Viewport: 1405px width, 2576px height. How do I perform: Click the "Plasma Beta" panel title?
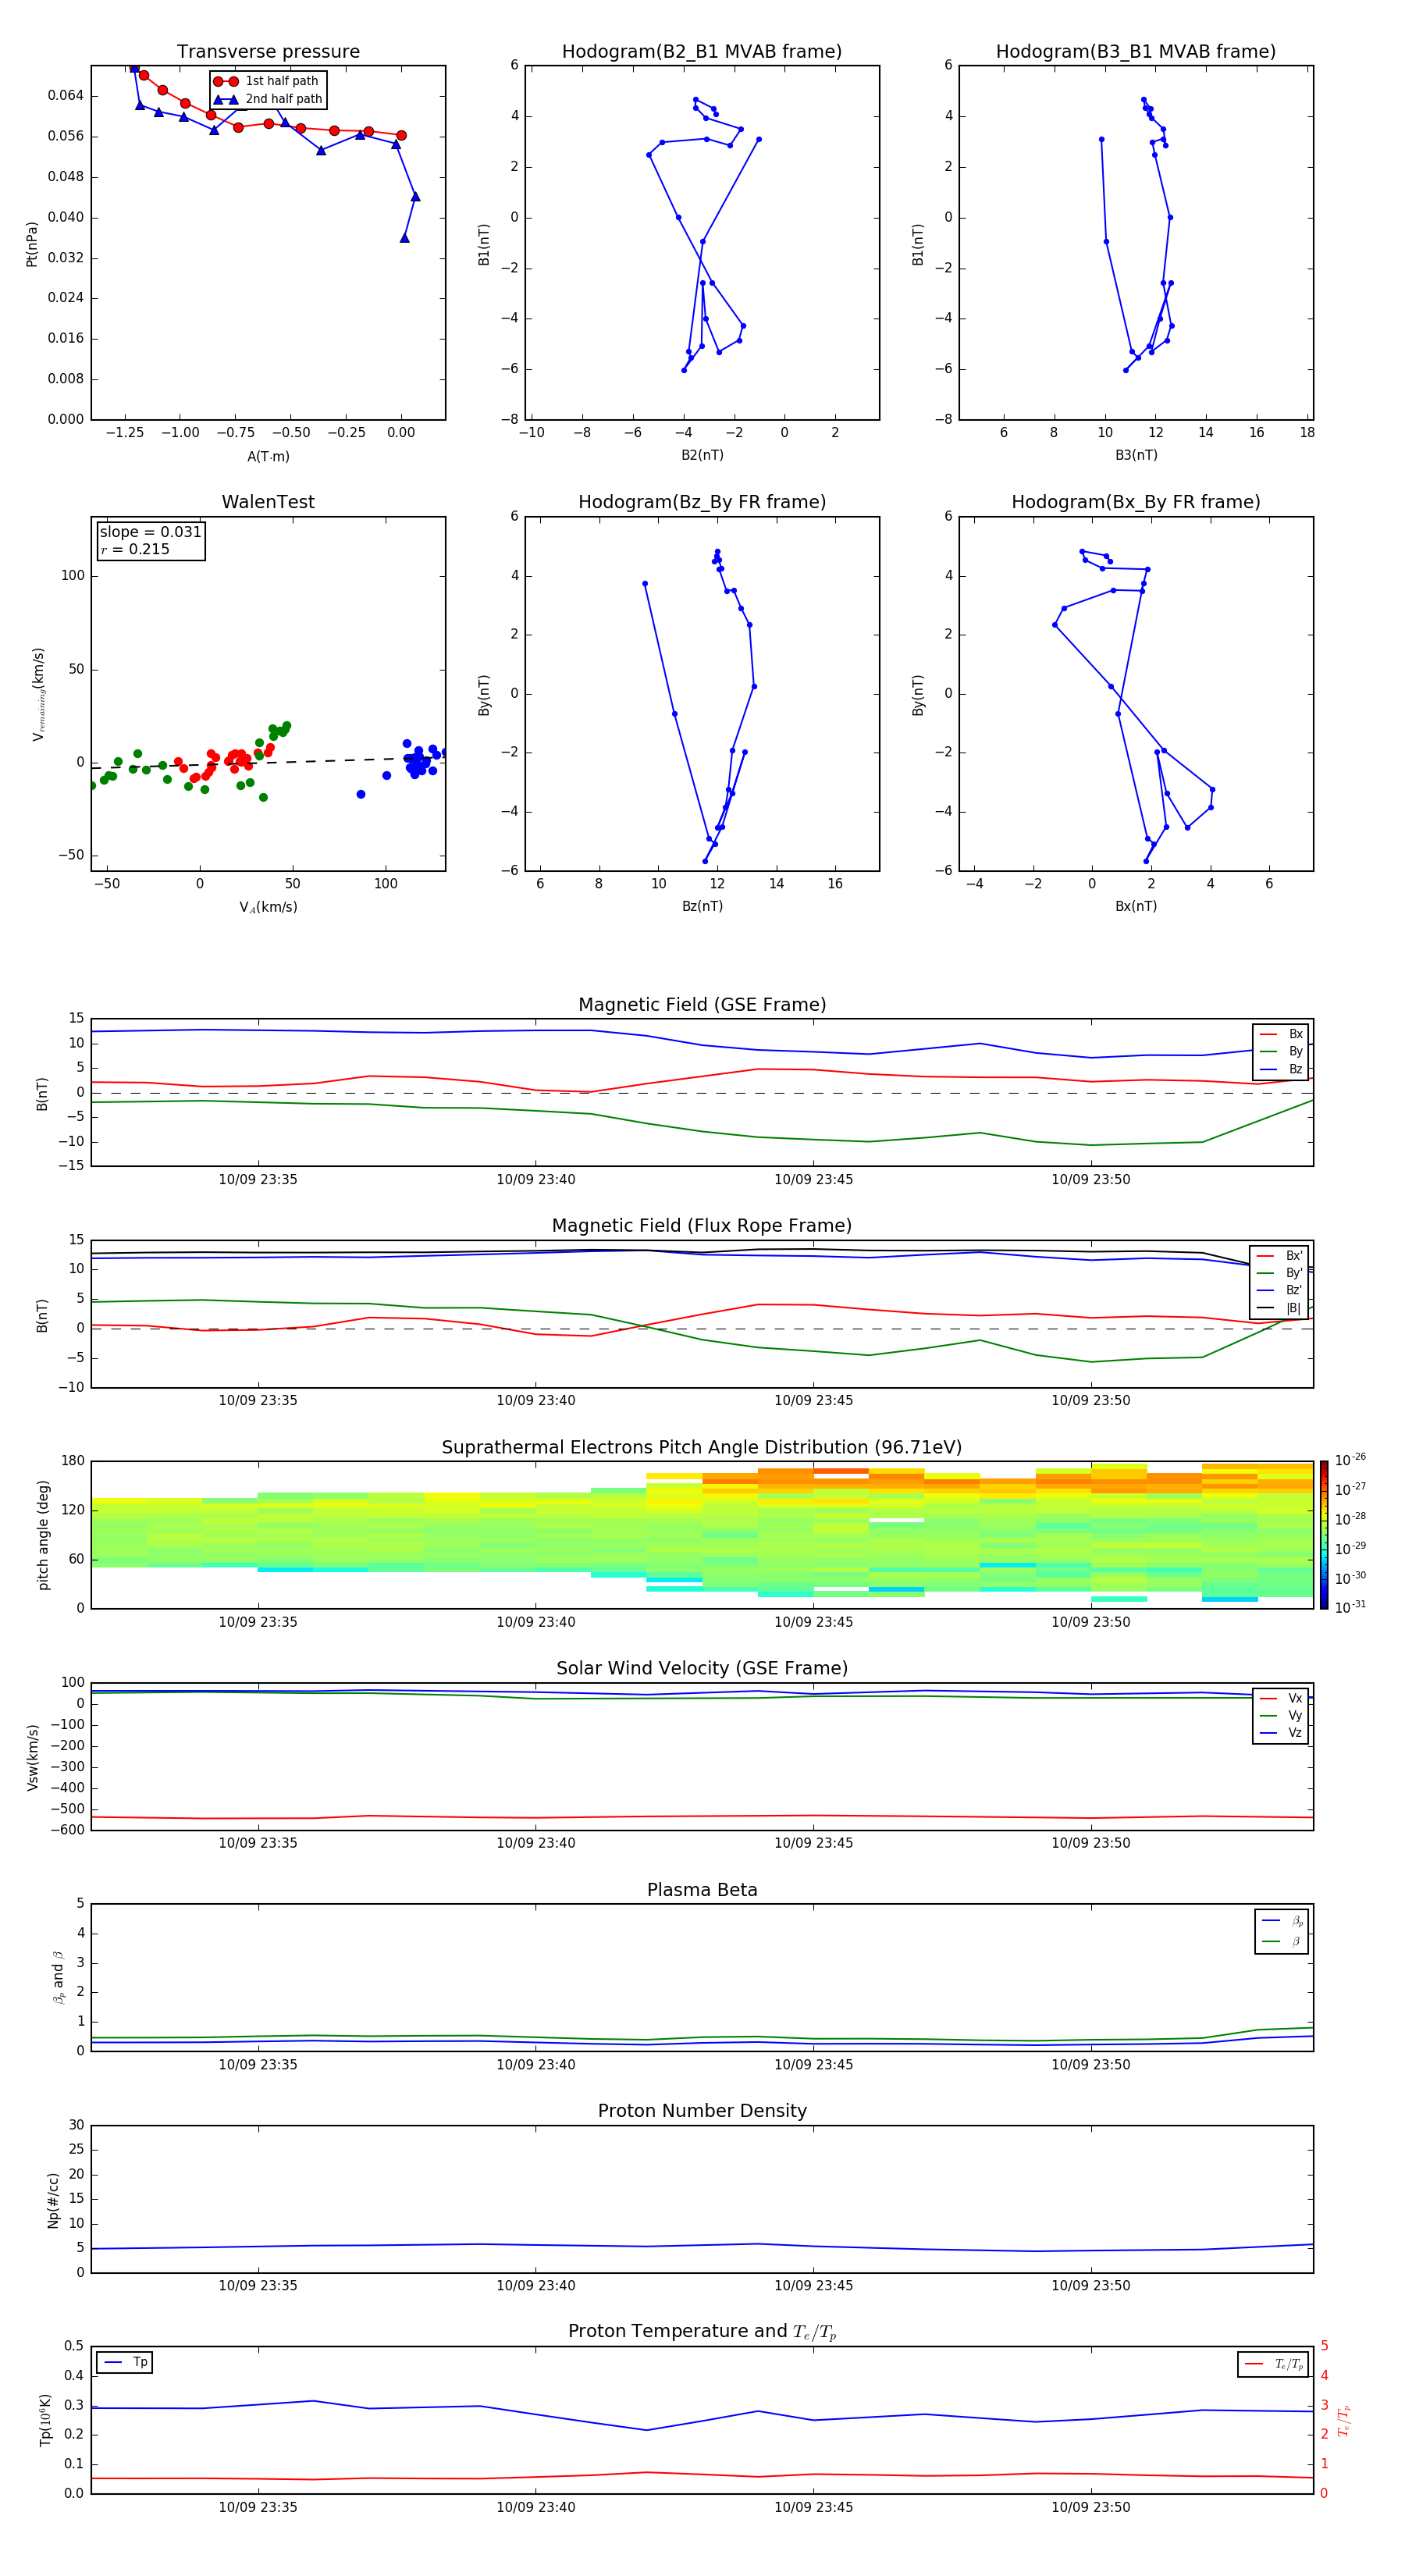point(702,1890)
